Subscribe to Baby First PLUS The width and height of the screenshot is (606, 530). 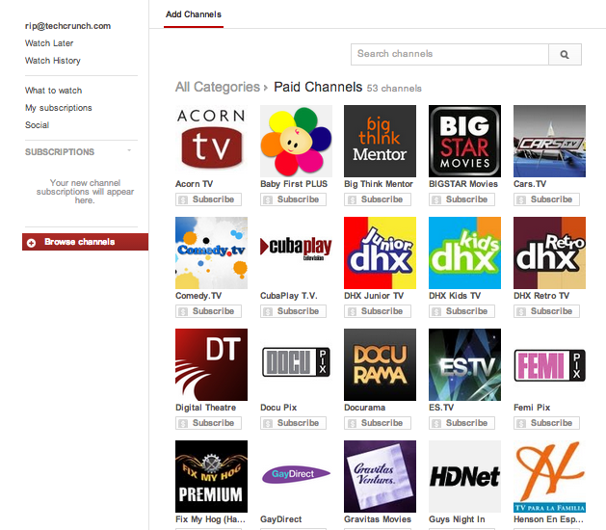pos(293,199)
